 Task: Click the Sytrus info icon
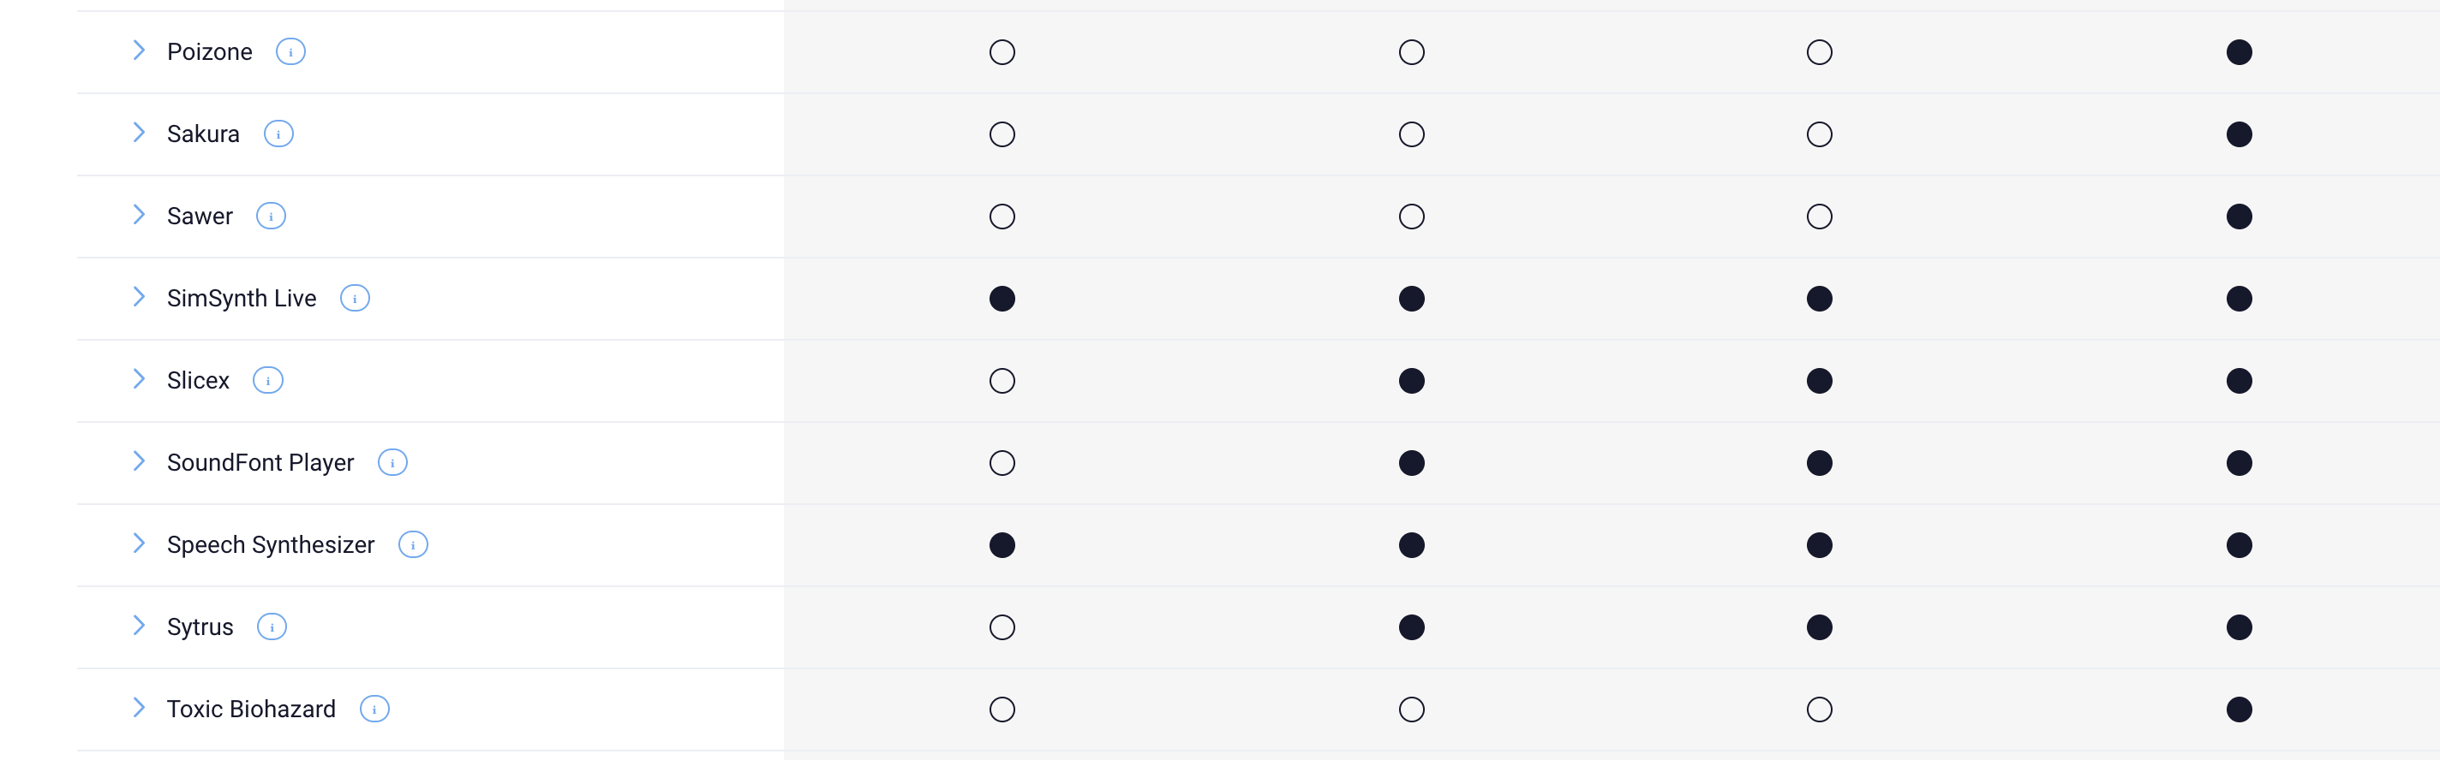pos(272,627)
